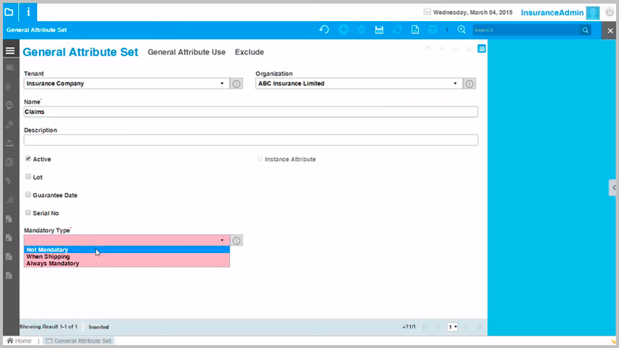Click the wrench sidebar icon
Screen dimensions: 619x348
9,125
